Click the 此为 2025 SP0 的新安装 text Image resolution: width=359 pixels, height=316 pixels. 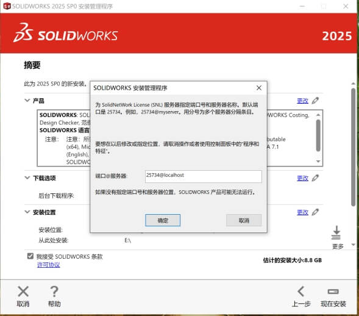click(x=55, y=84)
